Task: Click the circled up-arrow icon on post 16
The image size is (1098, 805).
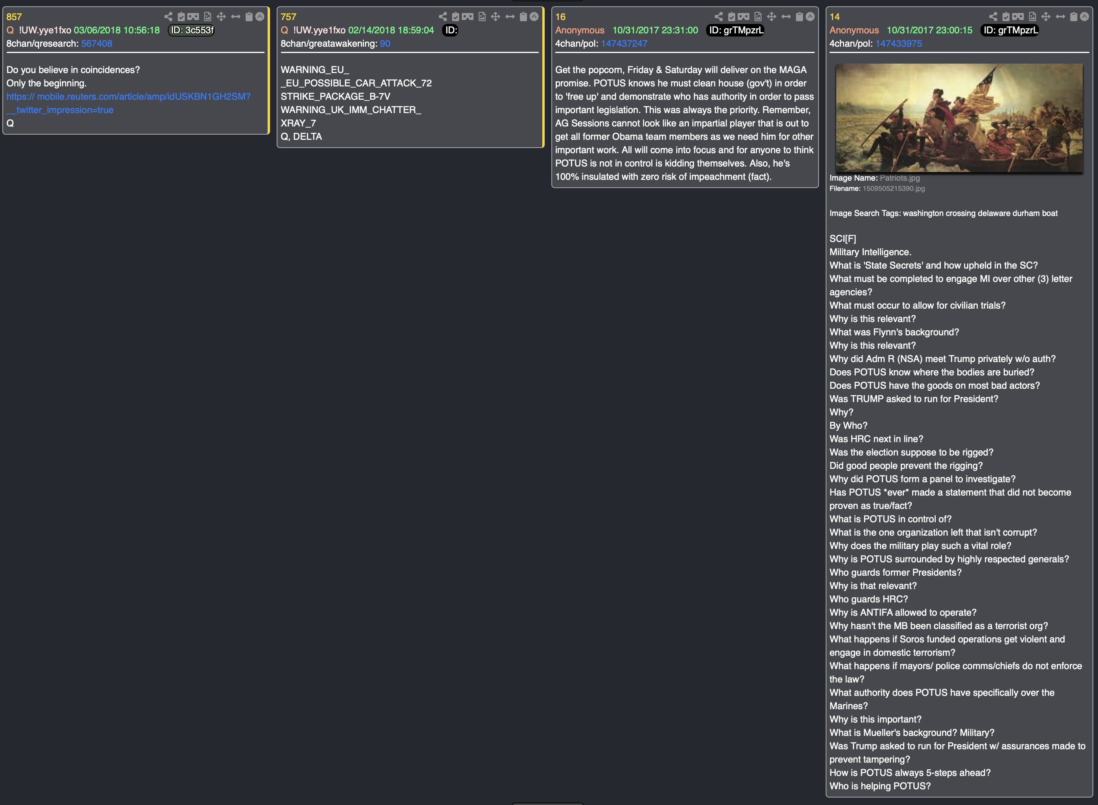Action: (x=810, y=16)
